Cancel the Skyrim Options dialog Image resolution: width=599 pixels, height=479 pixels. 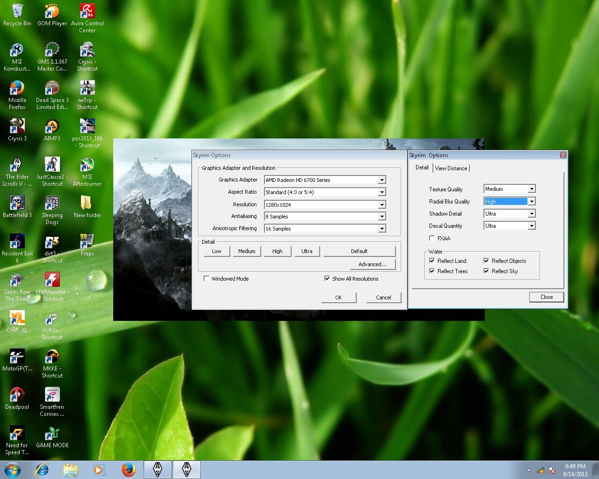point(384,298)
